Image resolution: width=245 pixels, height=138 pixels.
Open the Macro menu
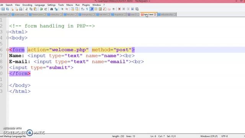[x=70, y=5]
